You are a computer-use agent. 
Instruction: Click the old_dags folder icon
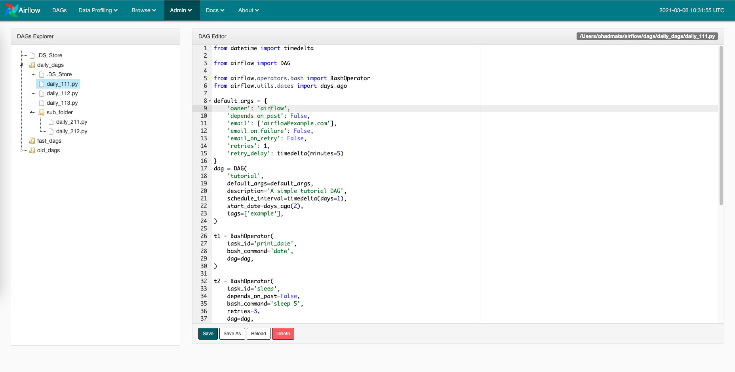coord(32,150)
